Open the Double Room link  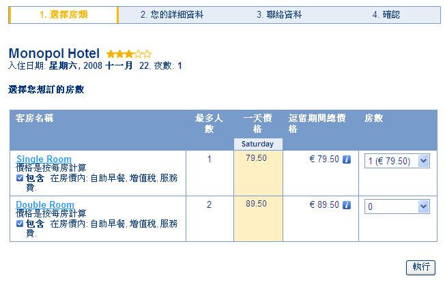pyautogui.click(x=45, y=204)
